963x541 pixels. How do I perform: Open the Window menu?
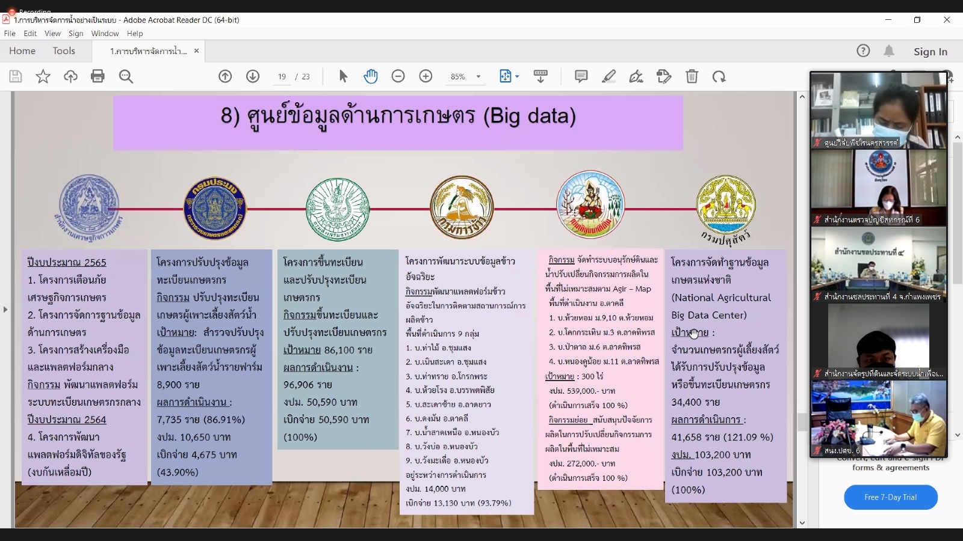click(x=105, y=34)
